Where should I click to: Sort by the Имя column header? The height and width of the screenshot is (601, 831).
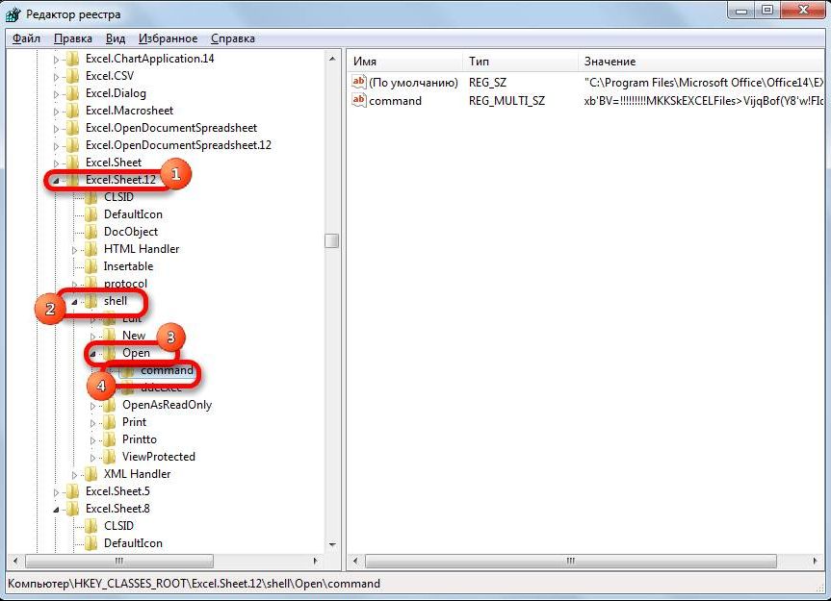(404, 62)
